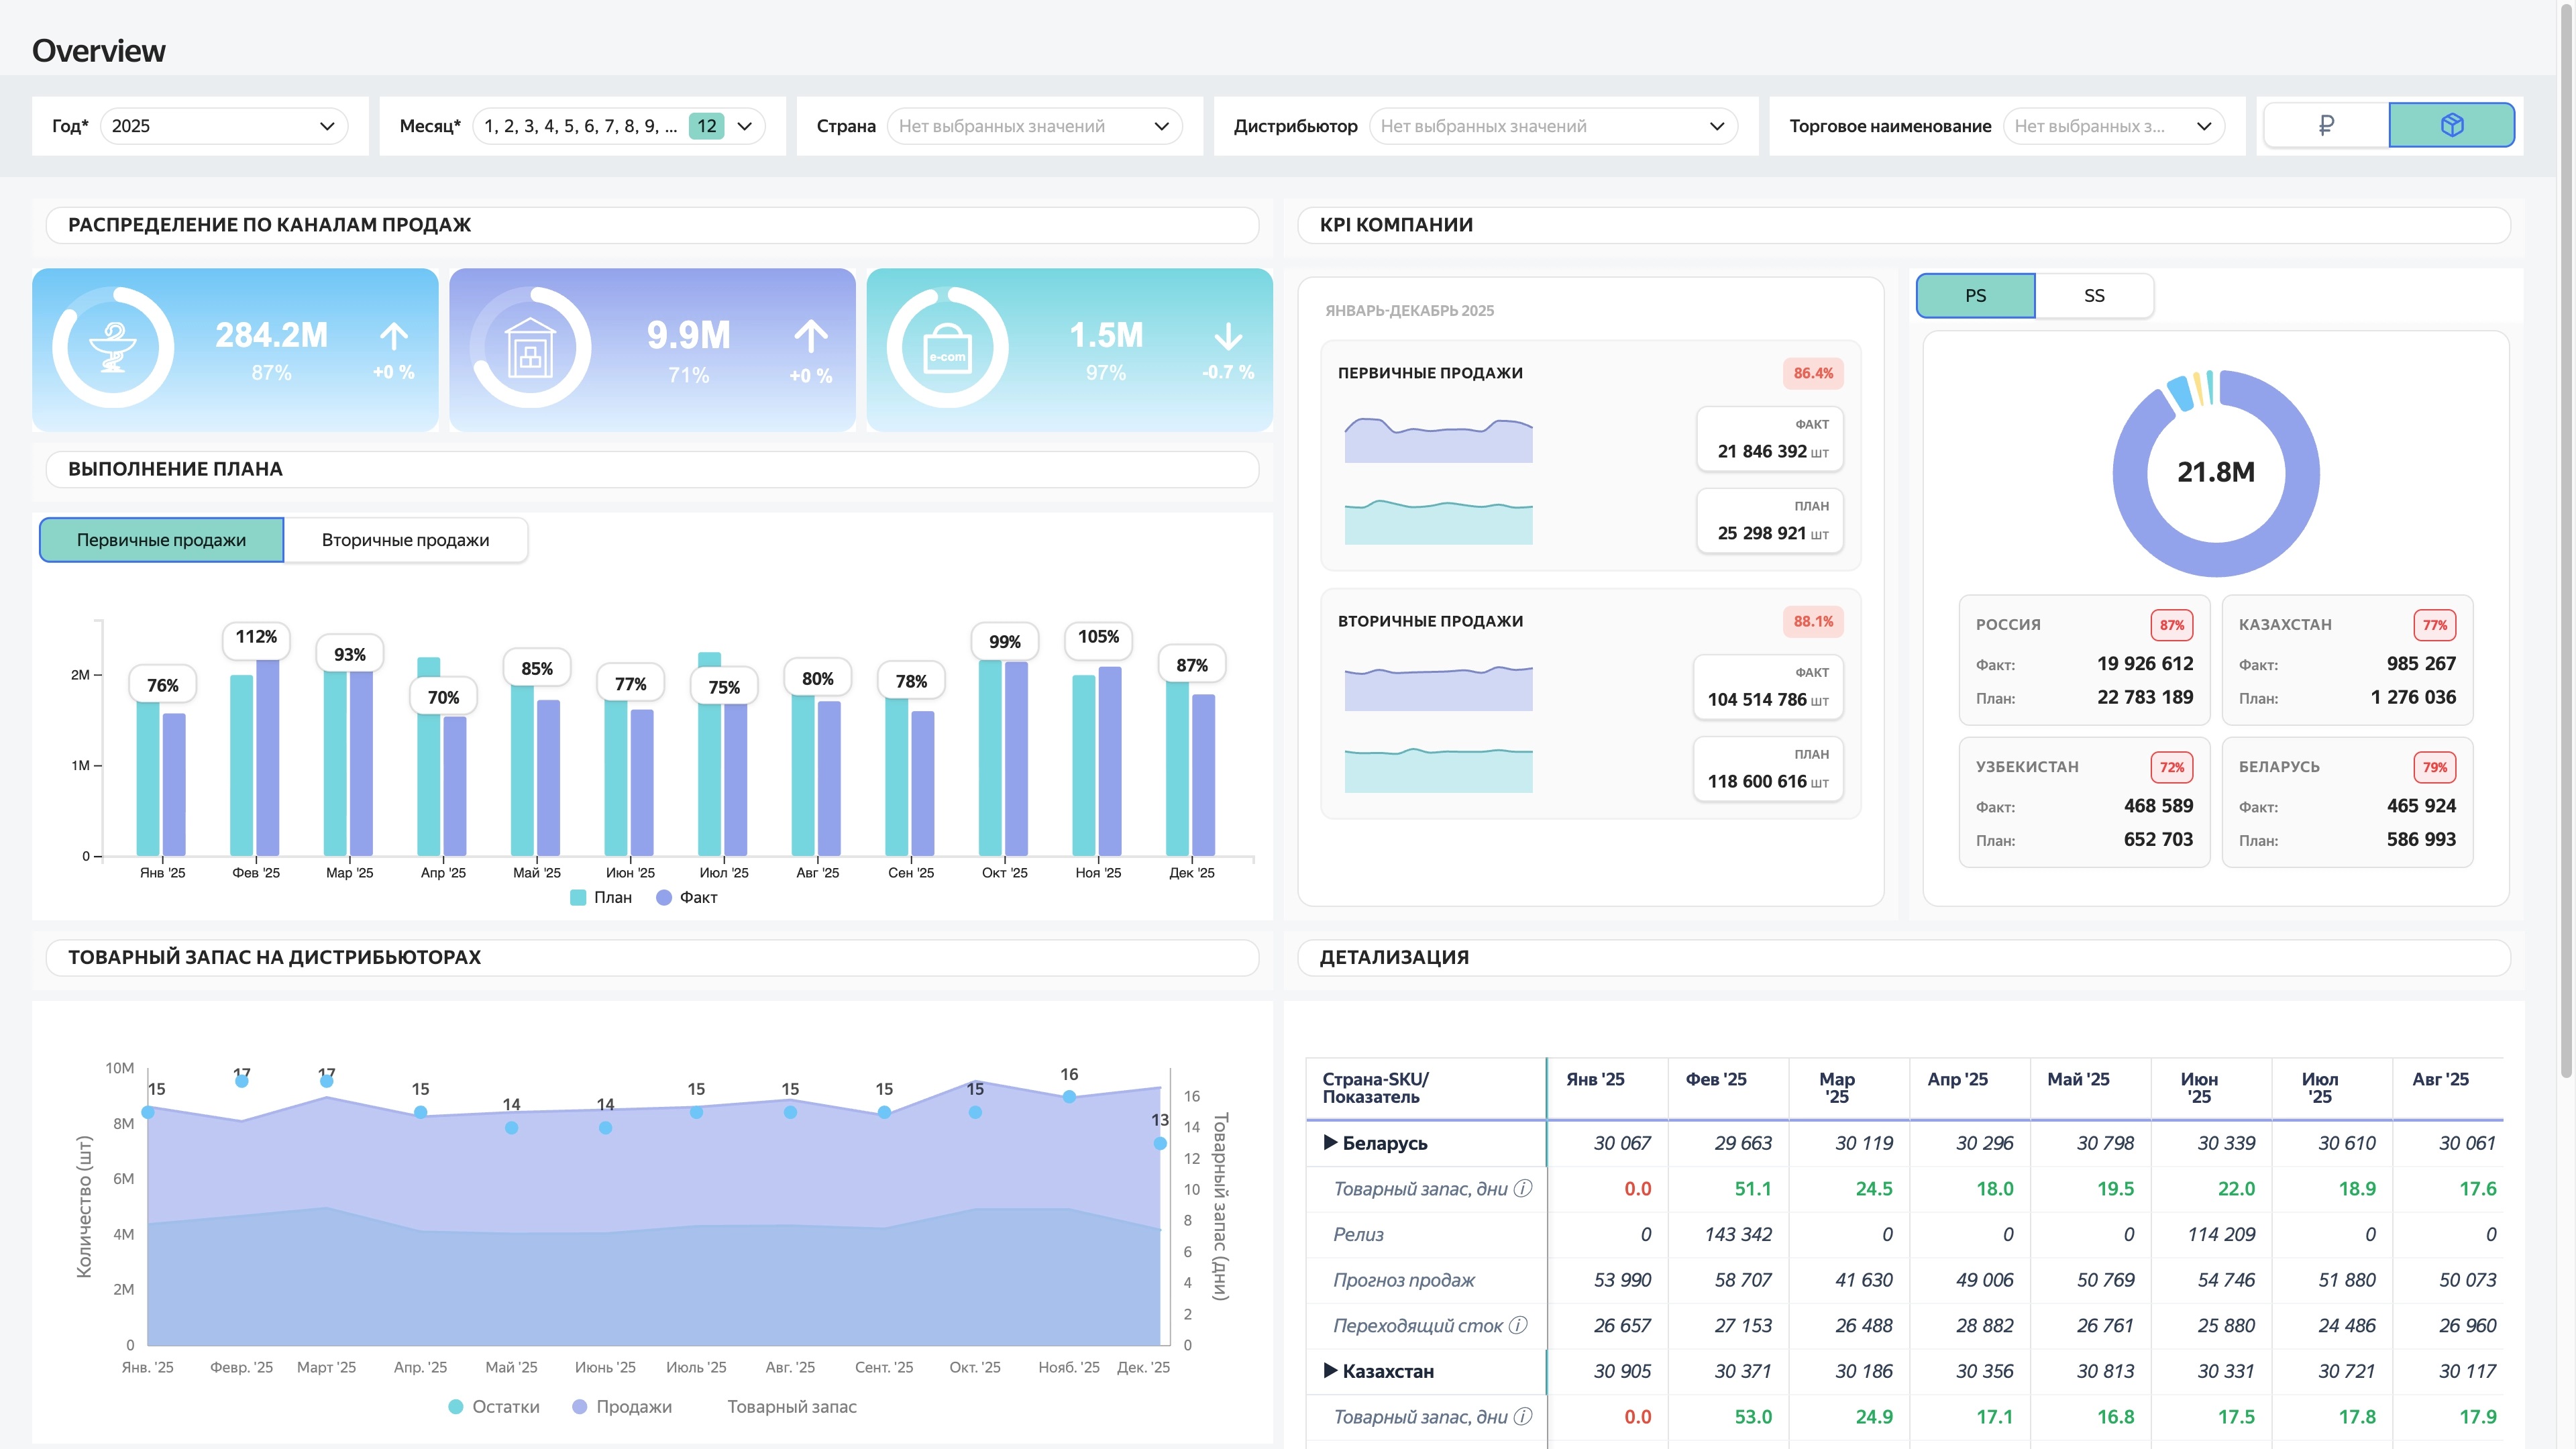Screen dimensions: 2576x1449
Task: Open the Торговое наименование dropdown
Action: pos(2113,126)
